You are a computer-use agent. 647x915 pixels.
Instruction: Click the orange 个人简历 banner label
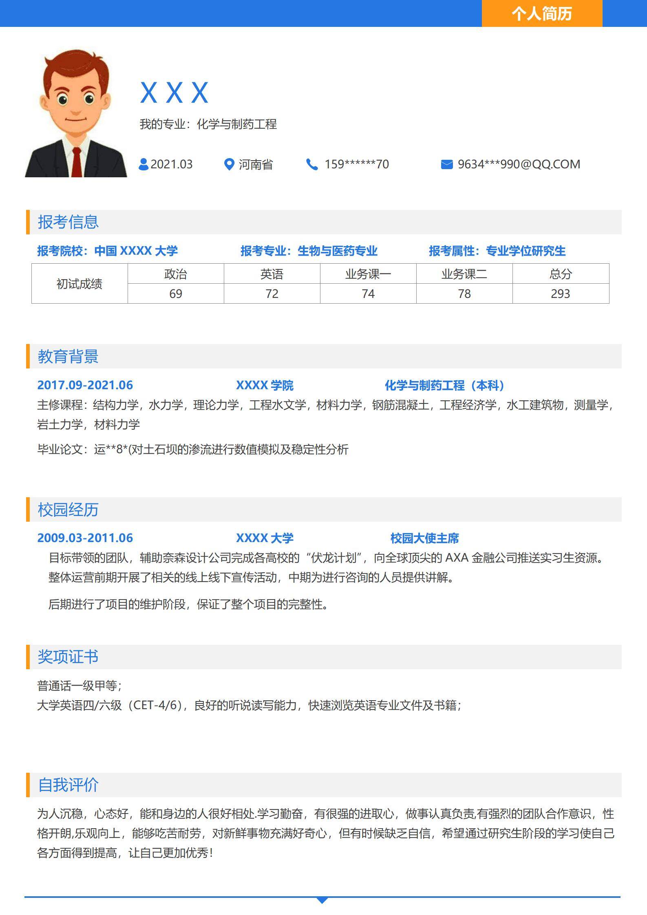pyautogui.click(x=542, y=13)
